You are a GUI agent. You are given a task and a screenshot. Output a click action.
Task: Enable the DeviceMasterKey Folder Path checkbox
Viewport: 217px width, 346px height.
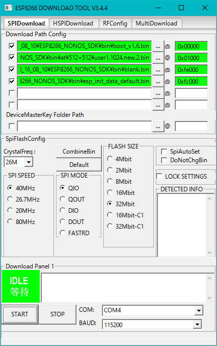point(12,126)
